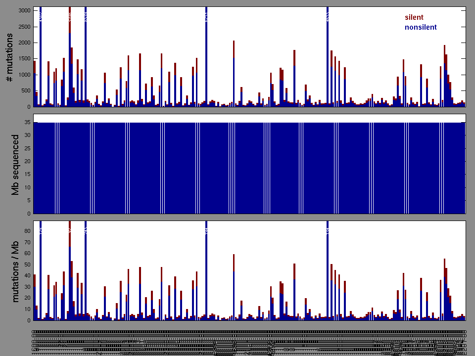The image size is (475, 356).
Task: Click the 'silent' legend label
Action: coord(414,17)
